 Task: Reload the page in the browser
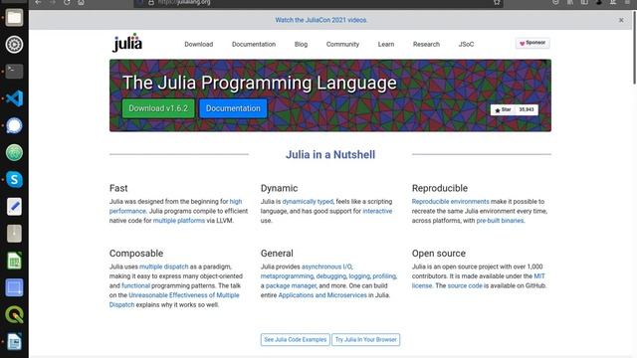click(67, 2)
